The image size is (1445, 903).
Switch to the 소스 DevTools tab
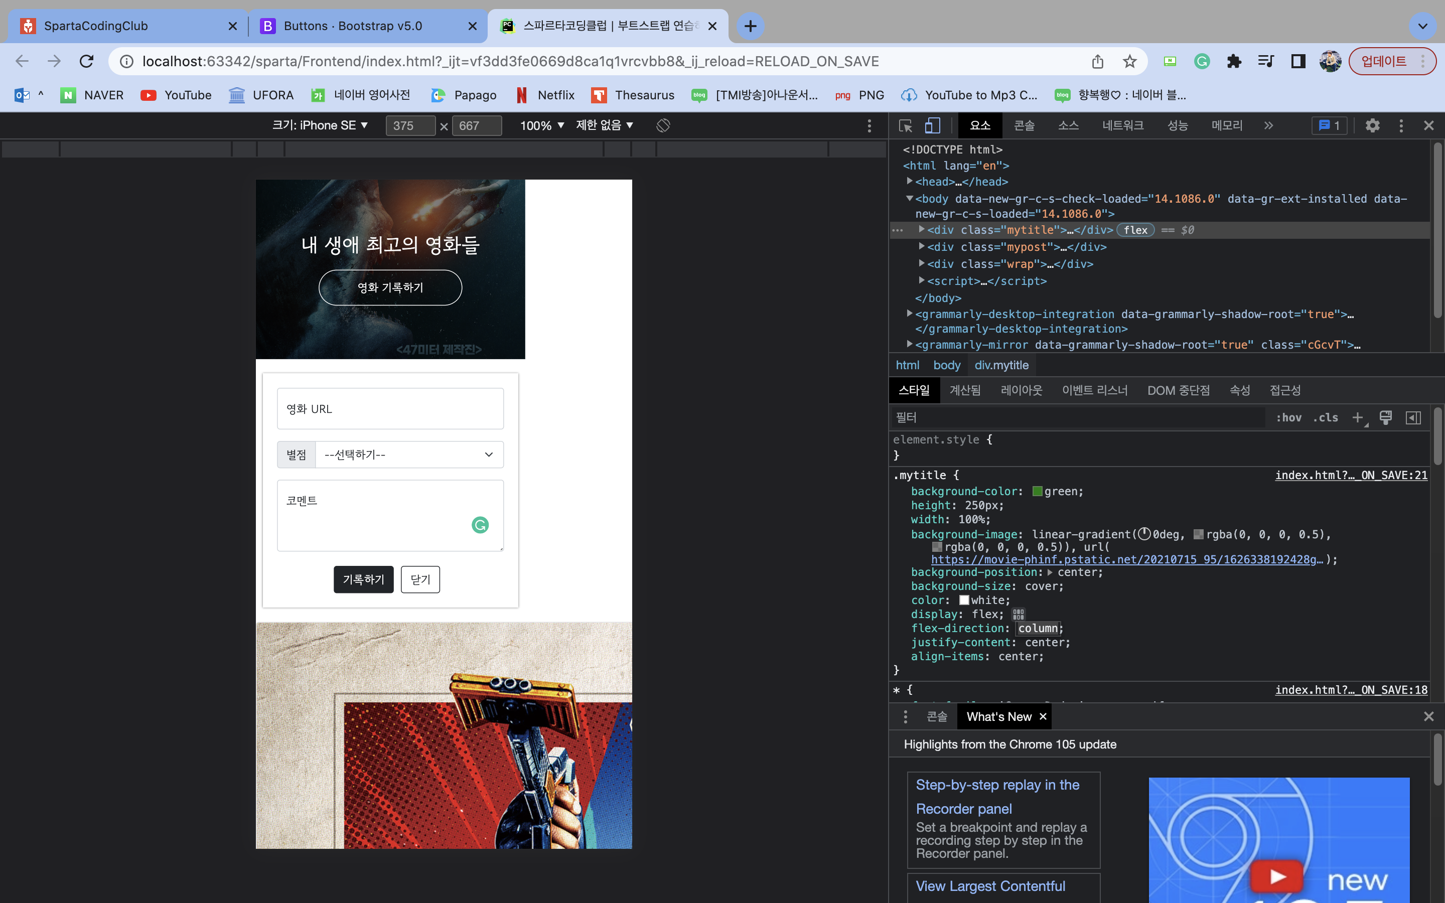pyautogui.click(x=1068, y=125)
